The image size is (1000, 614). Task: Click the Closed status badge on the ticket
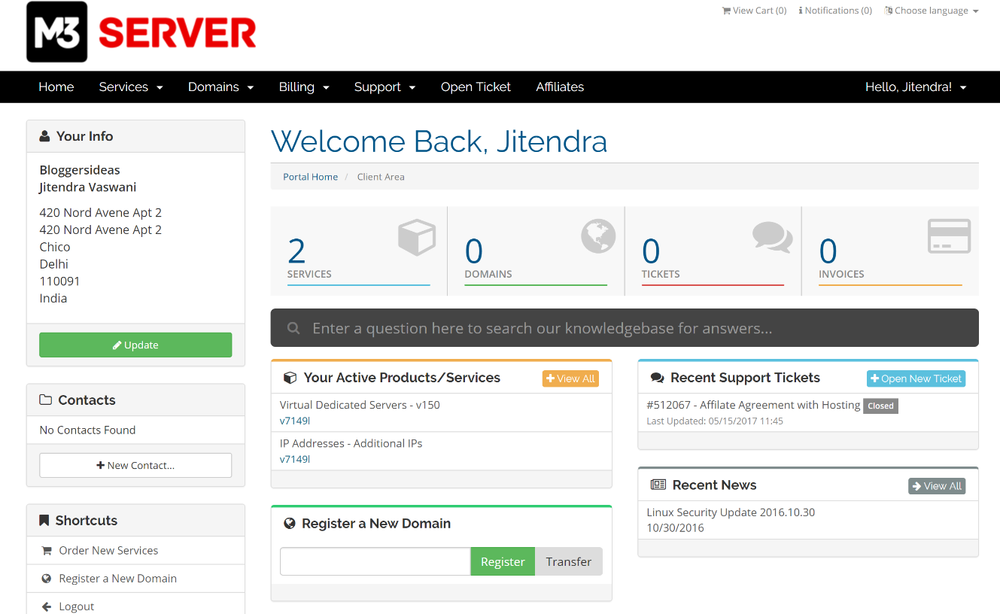880,405
